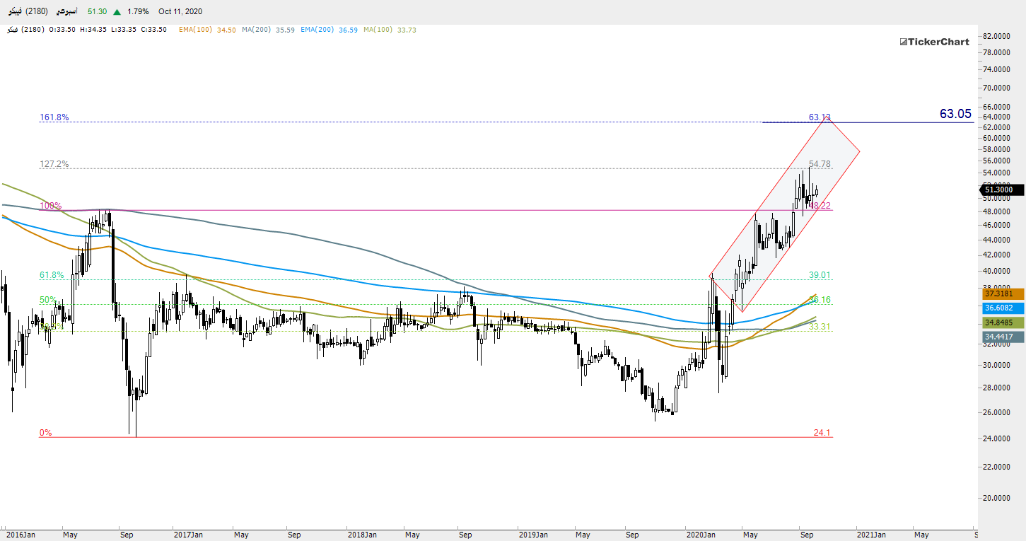
Task: Click the 24.1 Fibonacci base price label
Action: point(822,433)
